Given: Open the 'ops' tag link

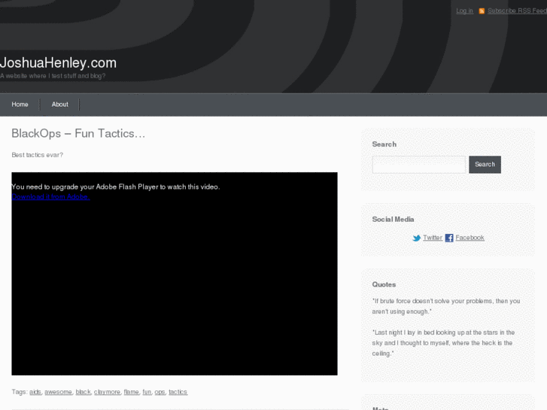Looking at the screenshot, I should (x=160, y=392).
